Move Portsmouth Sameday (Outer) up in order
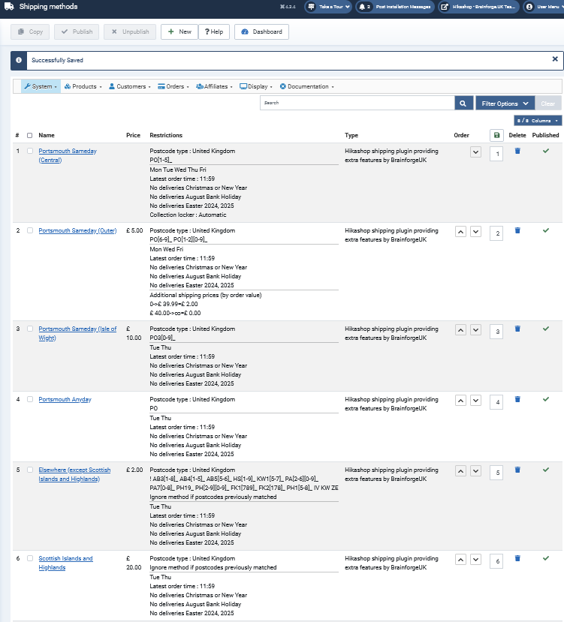The height and width of the screenshot is (622, 564). (x=460, y=231)
